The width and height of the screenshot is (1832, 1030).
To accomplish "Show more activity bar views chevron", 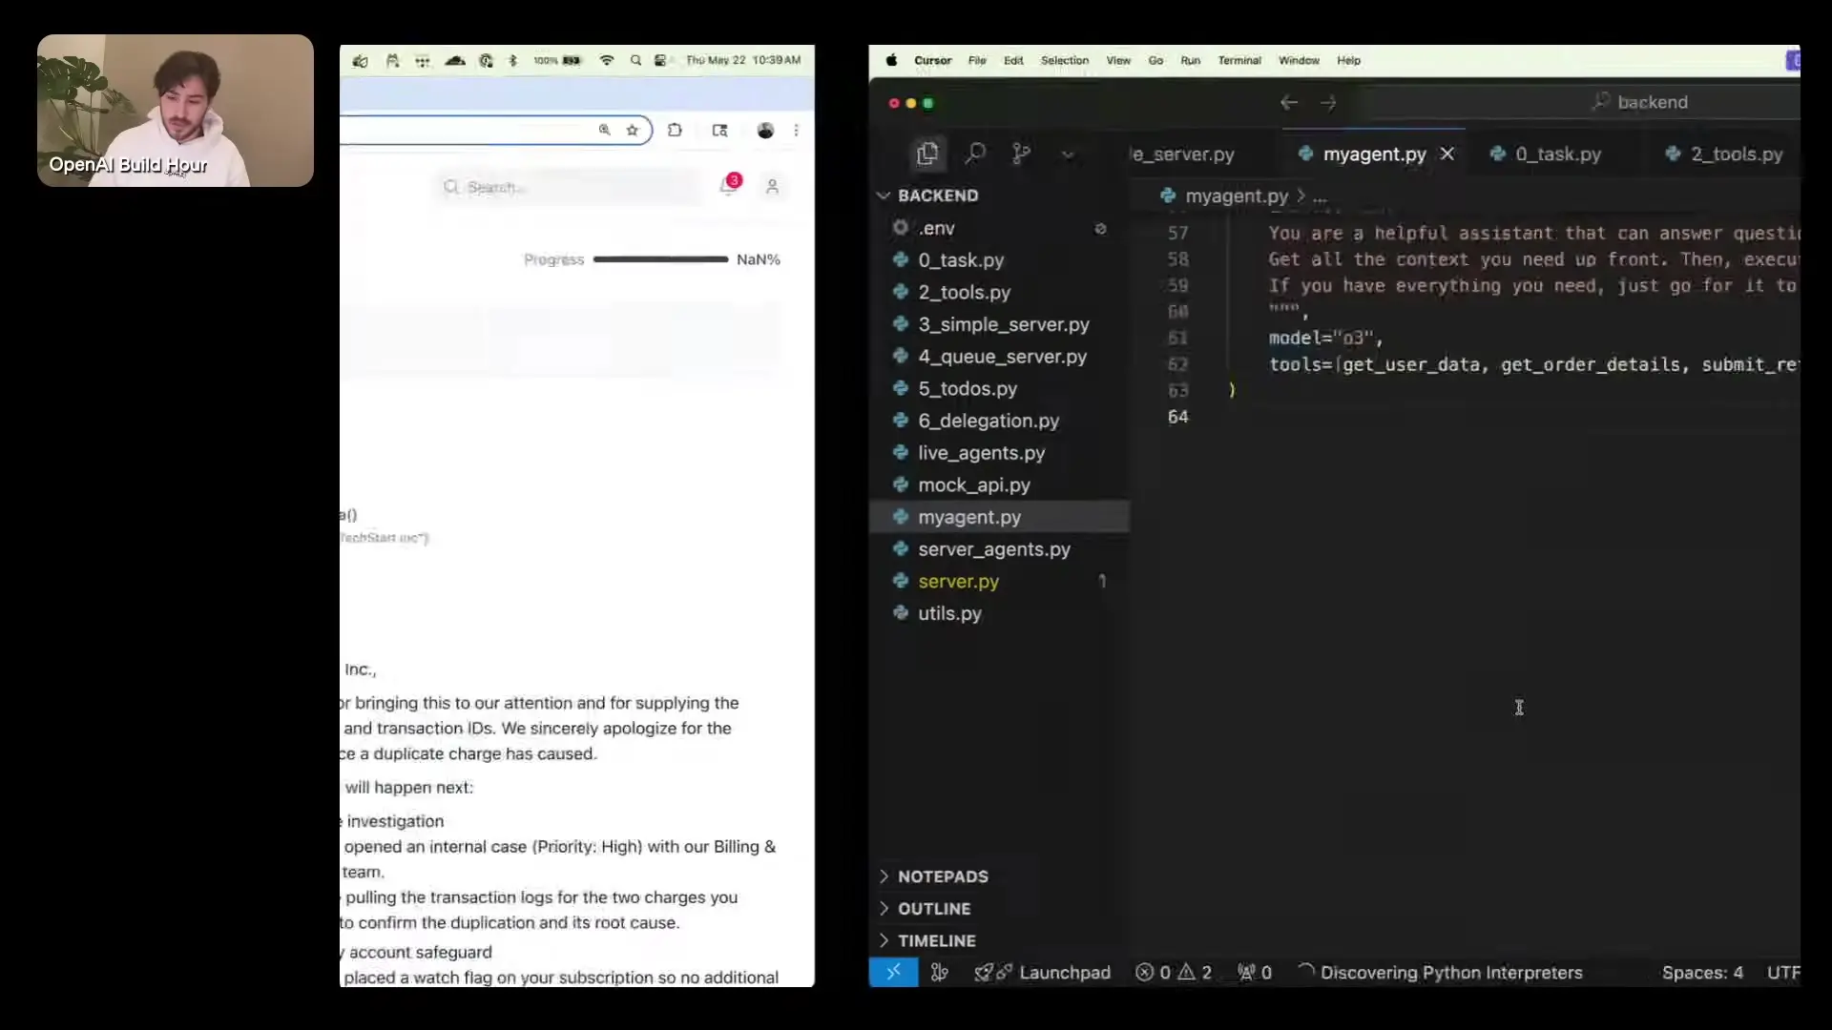I will (1068, 154).
